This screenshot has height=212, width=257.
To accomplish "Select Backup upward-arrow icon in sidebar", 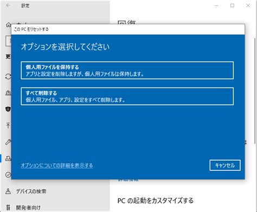I will [8, 125].
